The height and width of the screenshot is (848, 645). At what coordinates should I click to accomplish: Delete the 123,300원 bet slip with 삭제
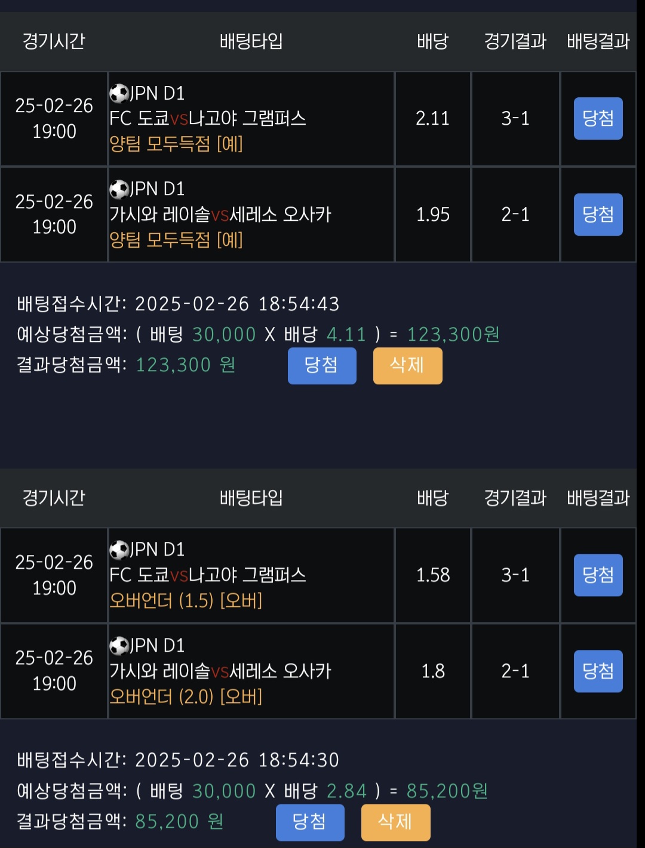[x=407, y=365]
